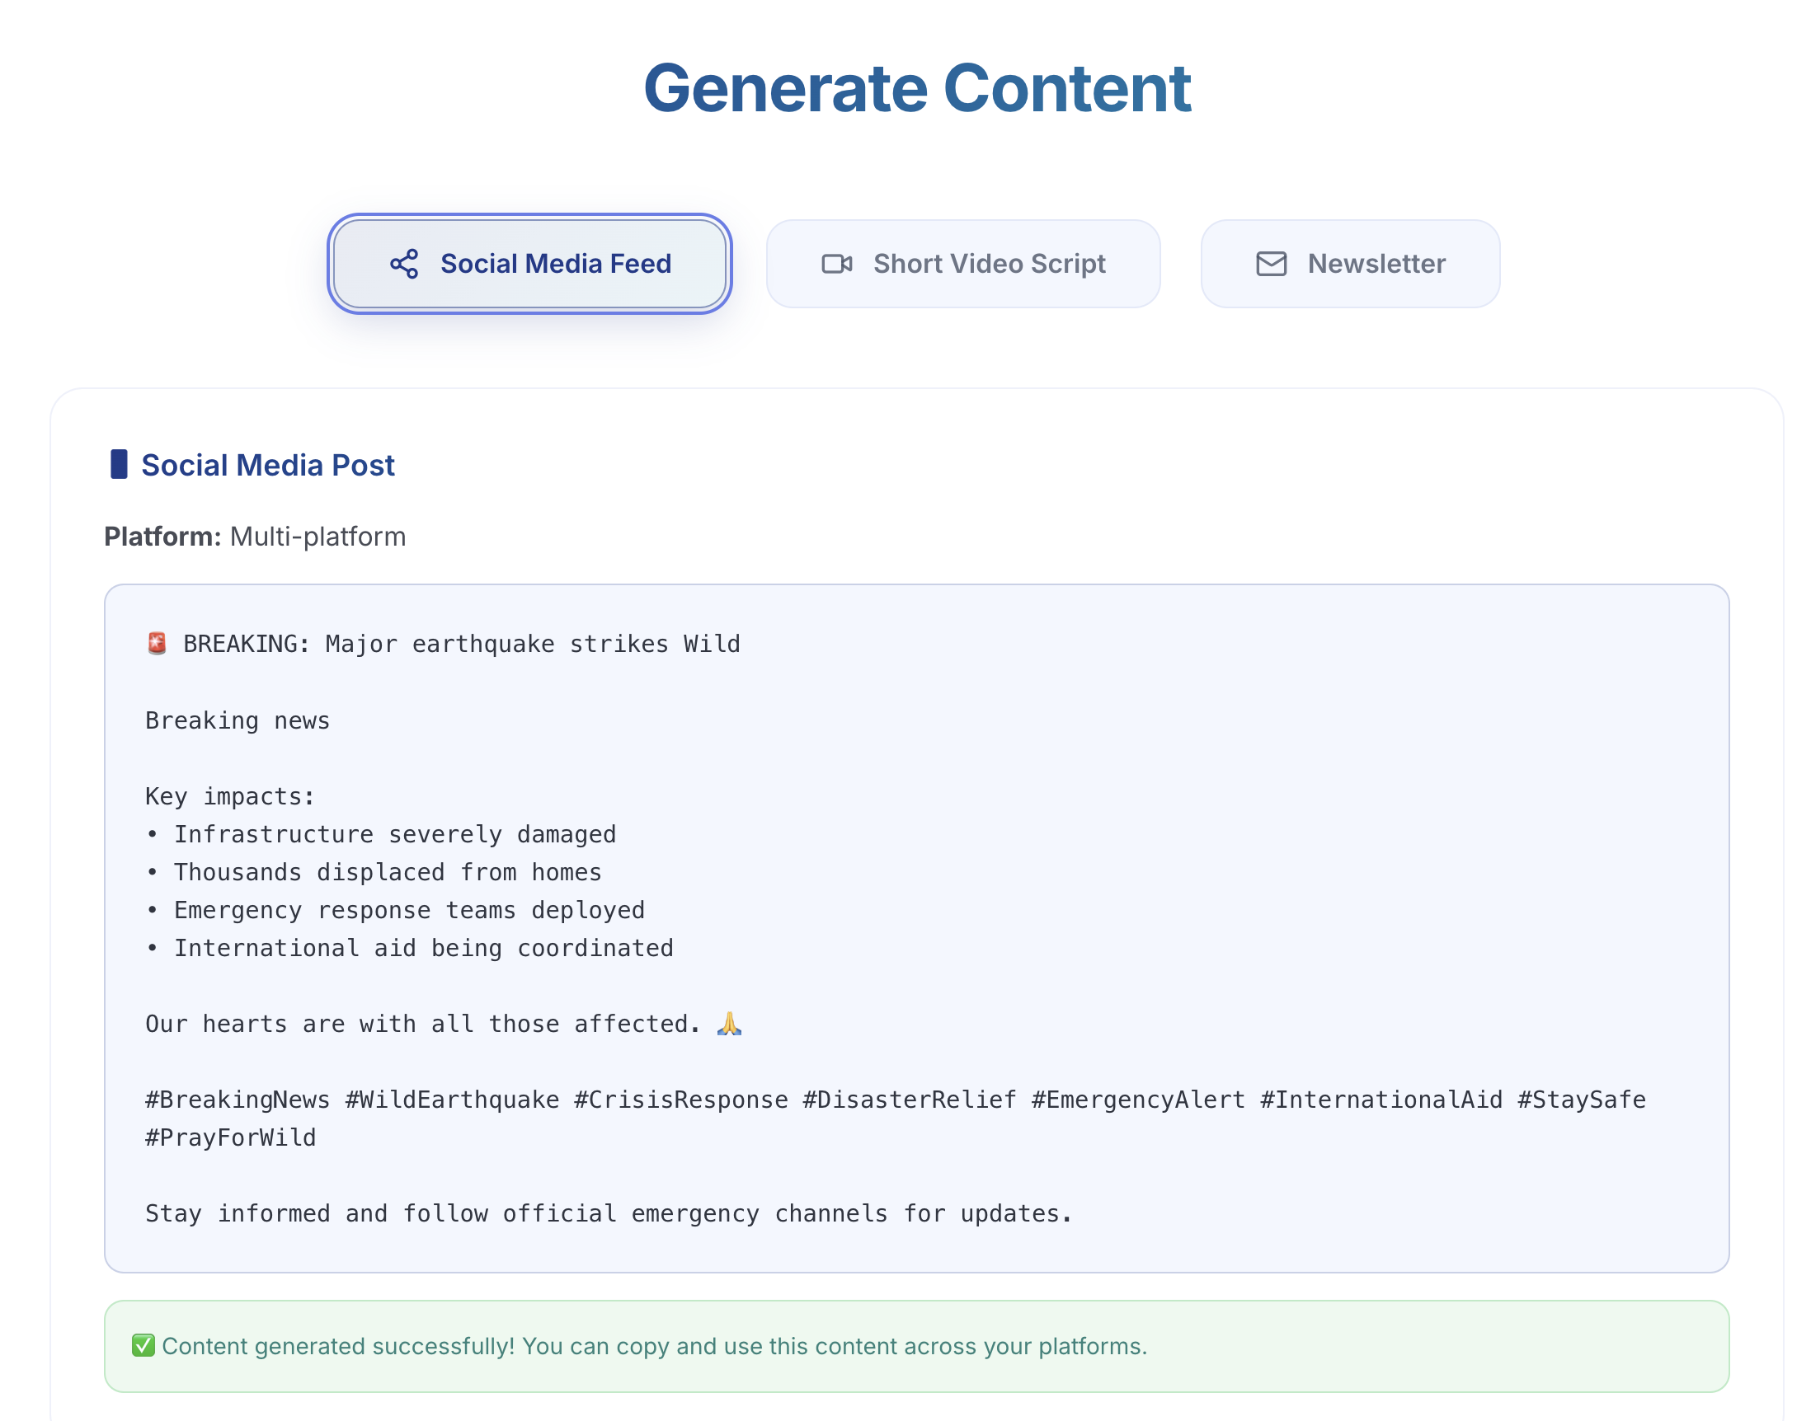Click the #PrayForWild hashtag
The height and width of the screenshot is (1421, 1811).
(231, 1137)
